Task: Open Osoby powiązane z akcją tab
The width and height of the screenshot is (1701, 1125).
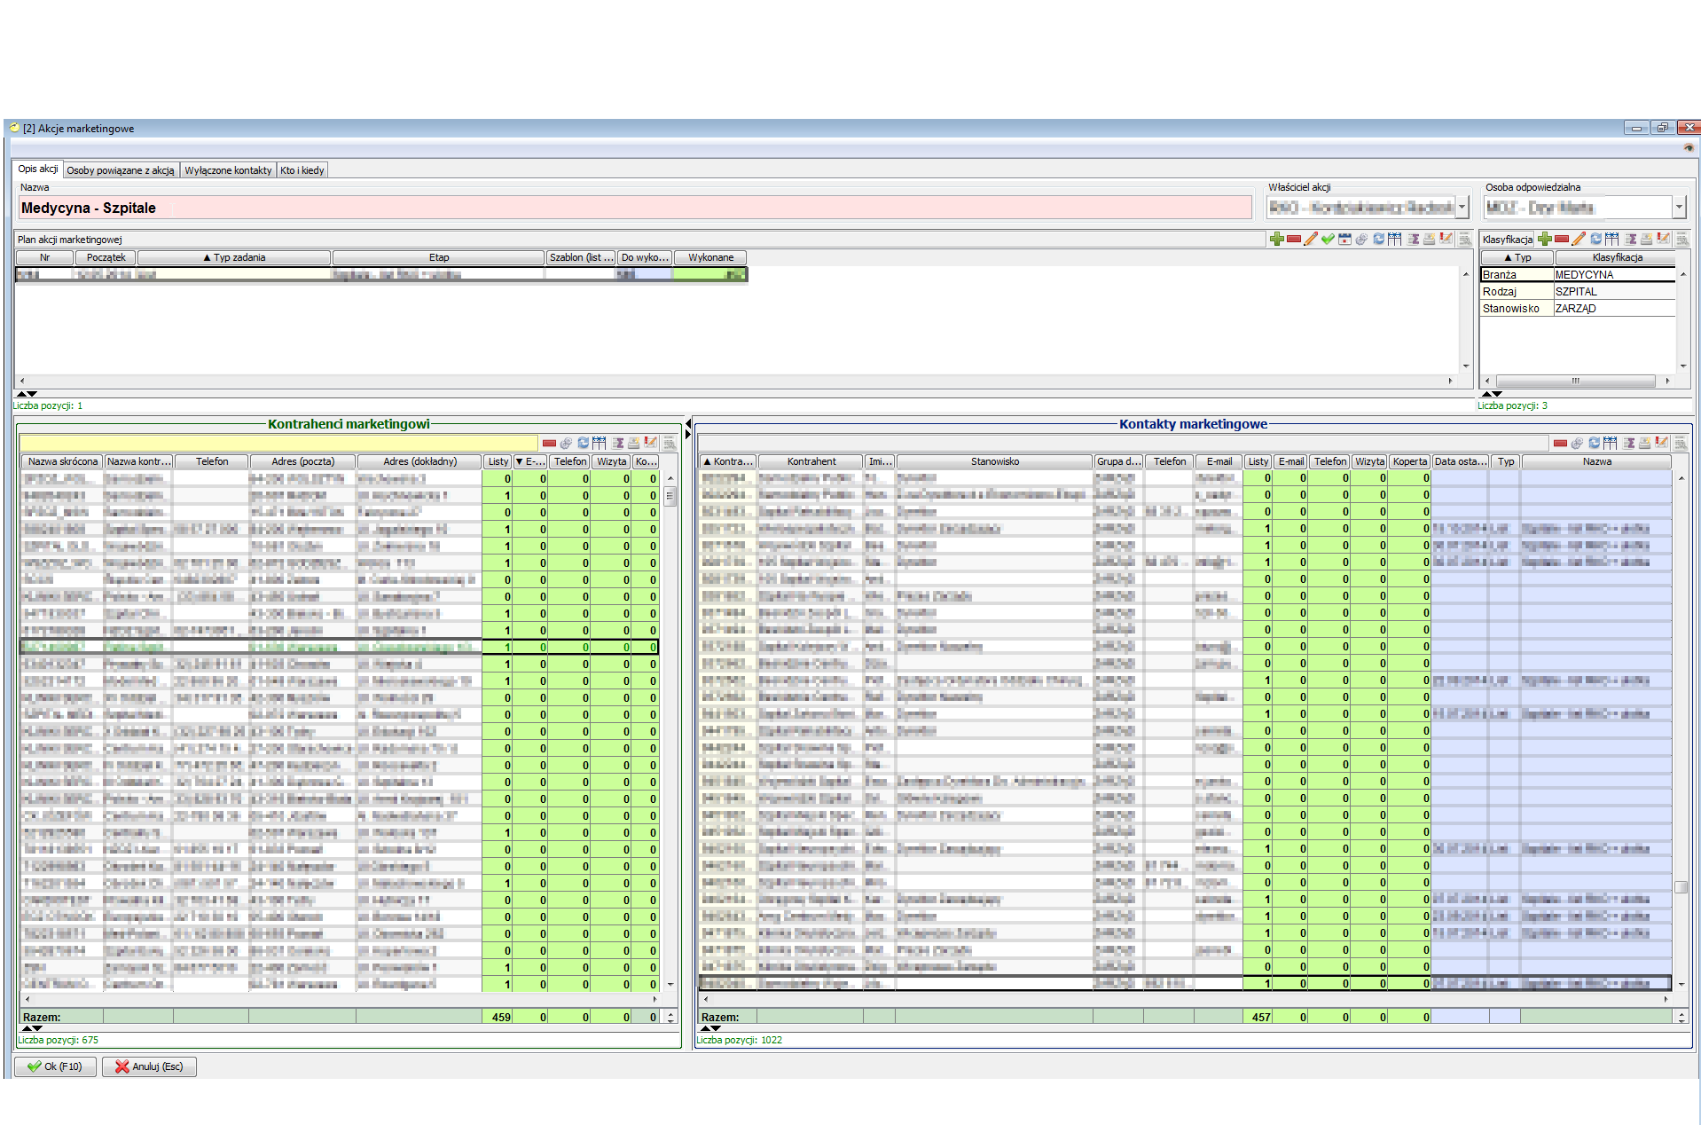Action: pos(121,170)
